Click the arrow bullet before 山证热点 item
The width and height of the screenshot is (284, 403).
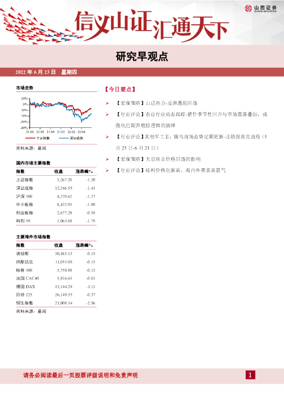coord(107,103)
